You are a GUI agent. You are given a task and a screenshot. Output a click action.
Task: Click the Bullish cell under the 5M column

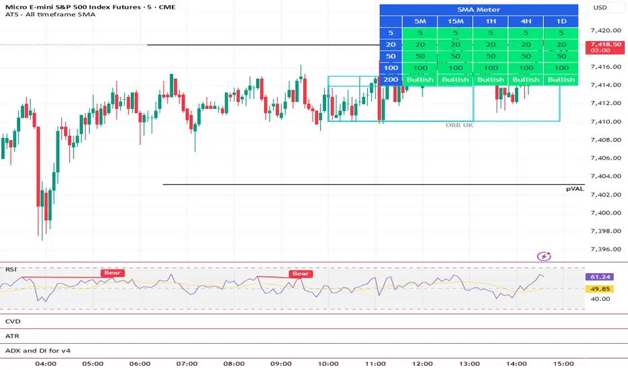click(420, 79)
